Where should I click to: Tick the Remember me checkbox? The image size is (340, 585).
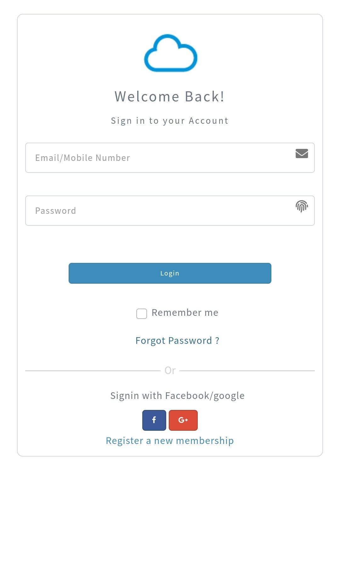pos(142,314)
